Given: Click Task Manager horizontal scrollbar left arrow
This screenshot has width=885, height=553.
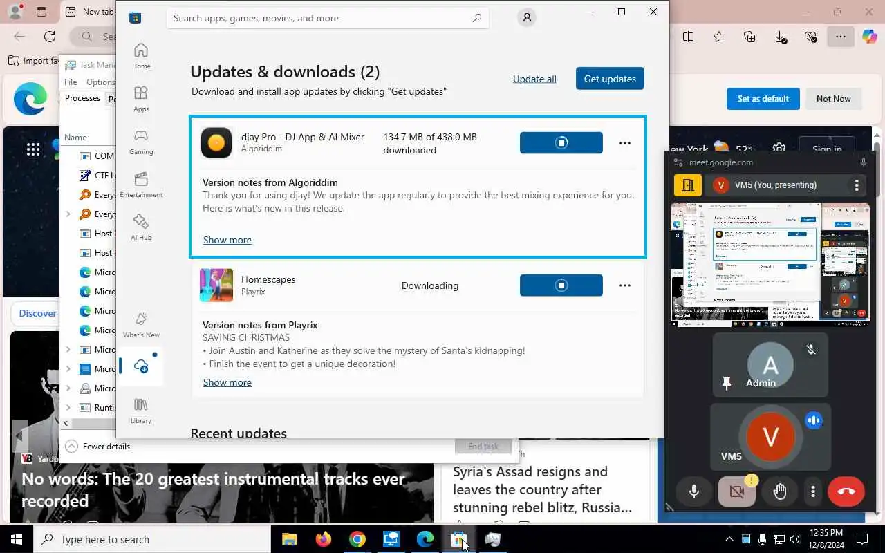Looking at the screenshot, I should click(66, 423).
